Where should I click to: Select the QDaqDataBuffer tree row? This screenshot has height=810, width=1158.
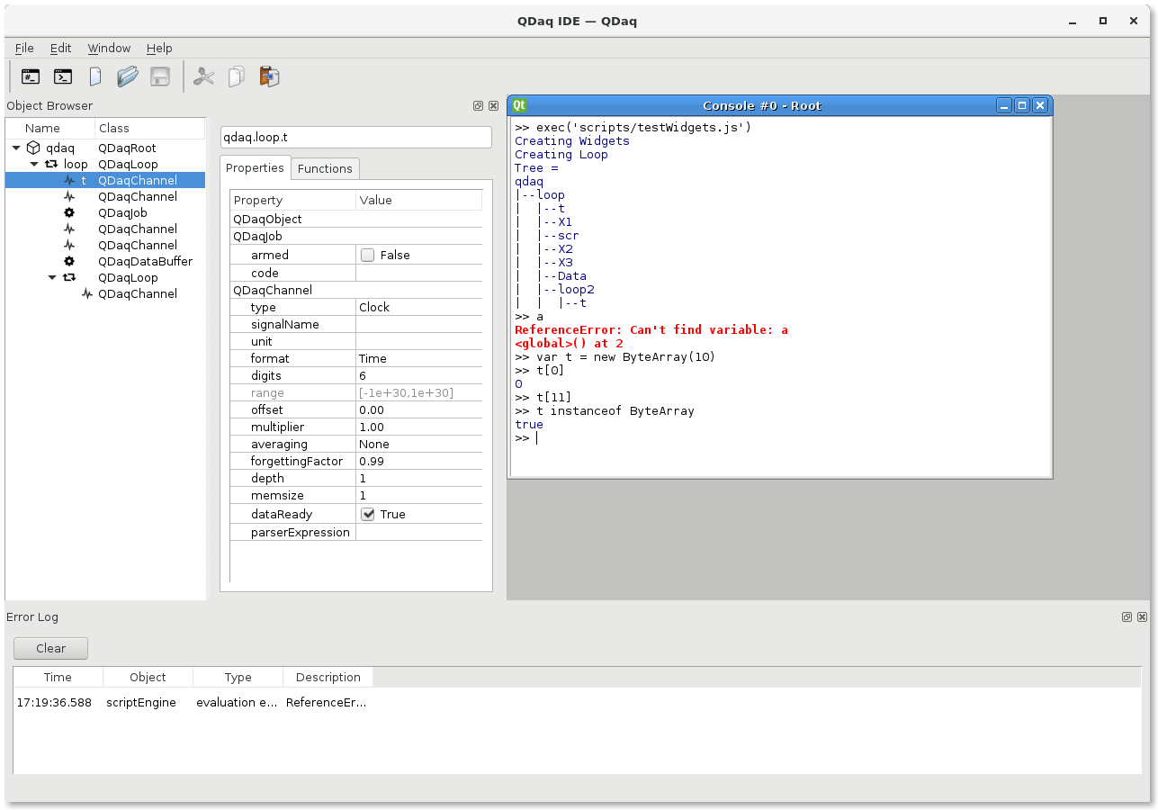click(105, 261)
